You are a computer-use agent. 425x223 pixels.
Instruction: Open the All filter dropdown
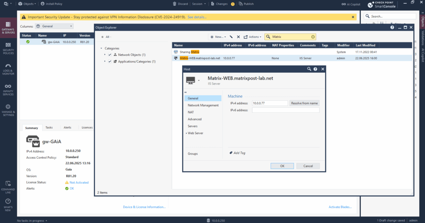[106, 37]
